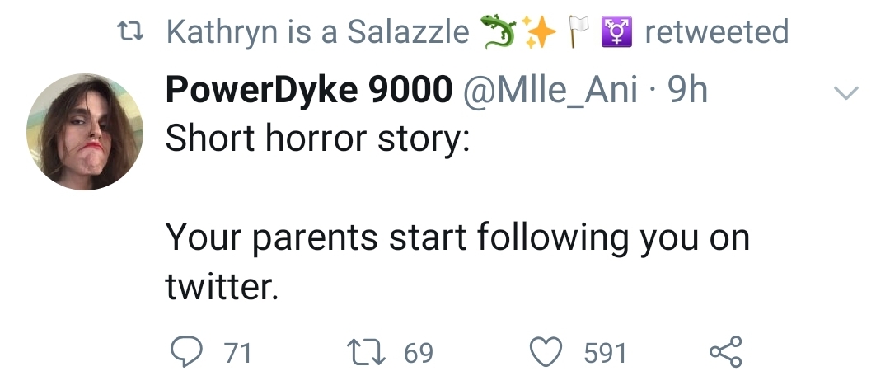Screen dimensions: 890x390
Task: Click the reply speech bubble icon
Action: tap(186, 351)
